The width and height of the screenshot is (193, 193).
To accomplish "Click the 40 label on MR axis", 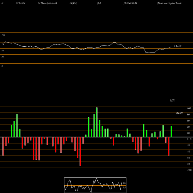I will click(x=188, y=127).
